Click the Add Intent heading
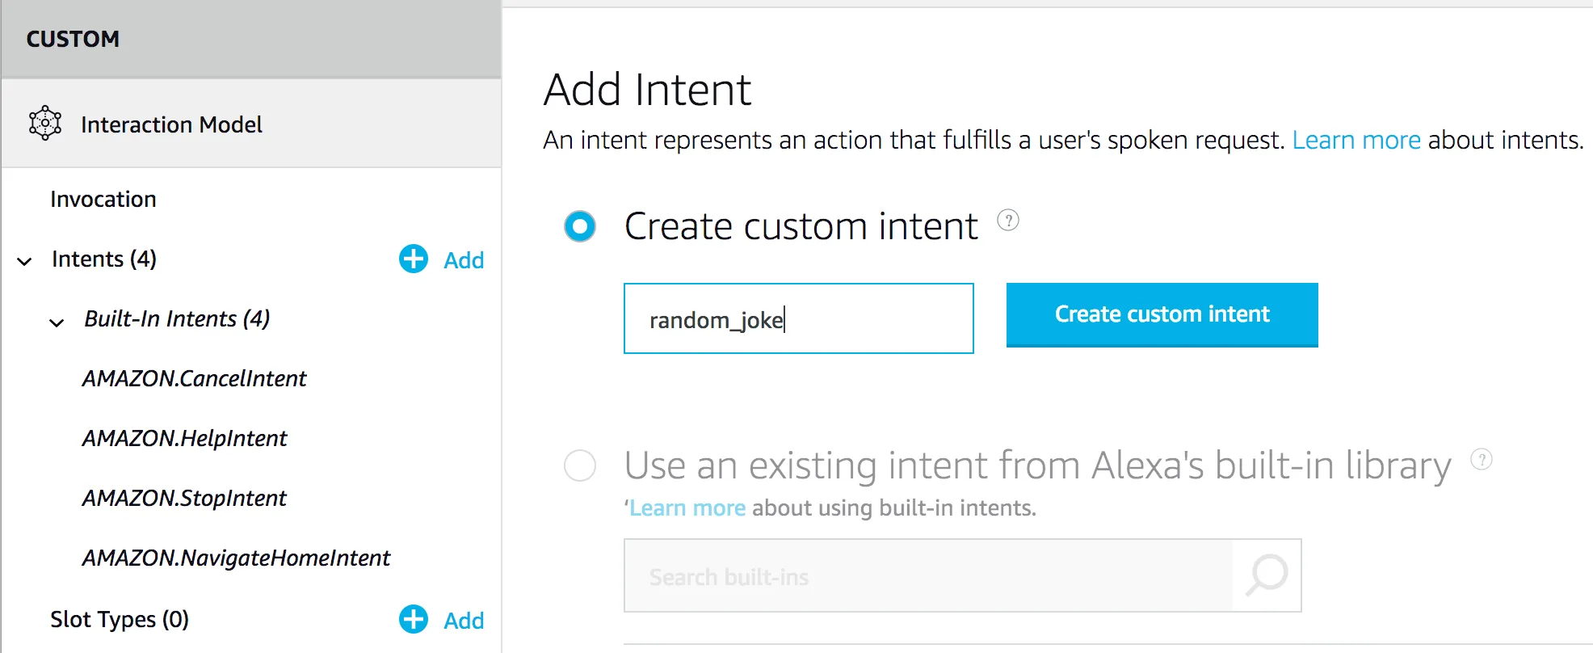This screenshot has width=1593, height=653. 648,89
